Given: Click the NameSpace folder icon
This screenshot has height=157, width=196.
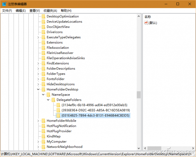Looking at the screenshot, I should 48,95.
